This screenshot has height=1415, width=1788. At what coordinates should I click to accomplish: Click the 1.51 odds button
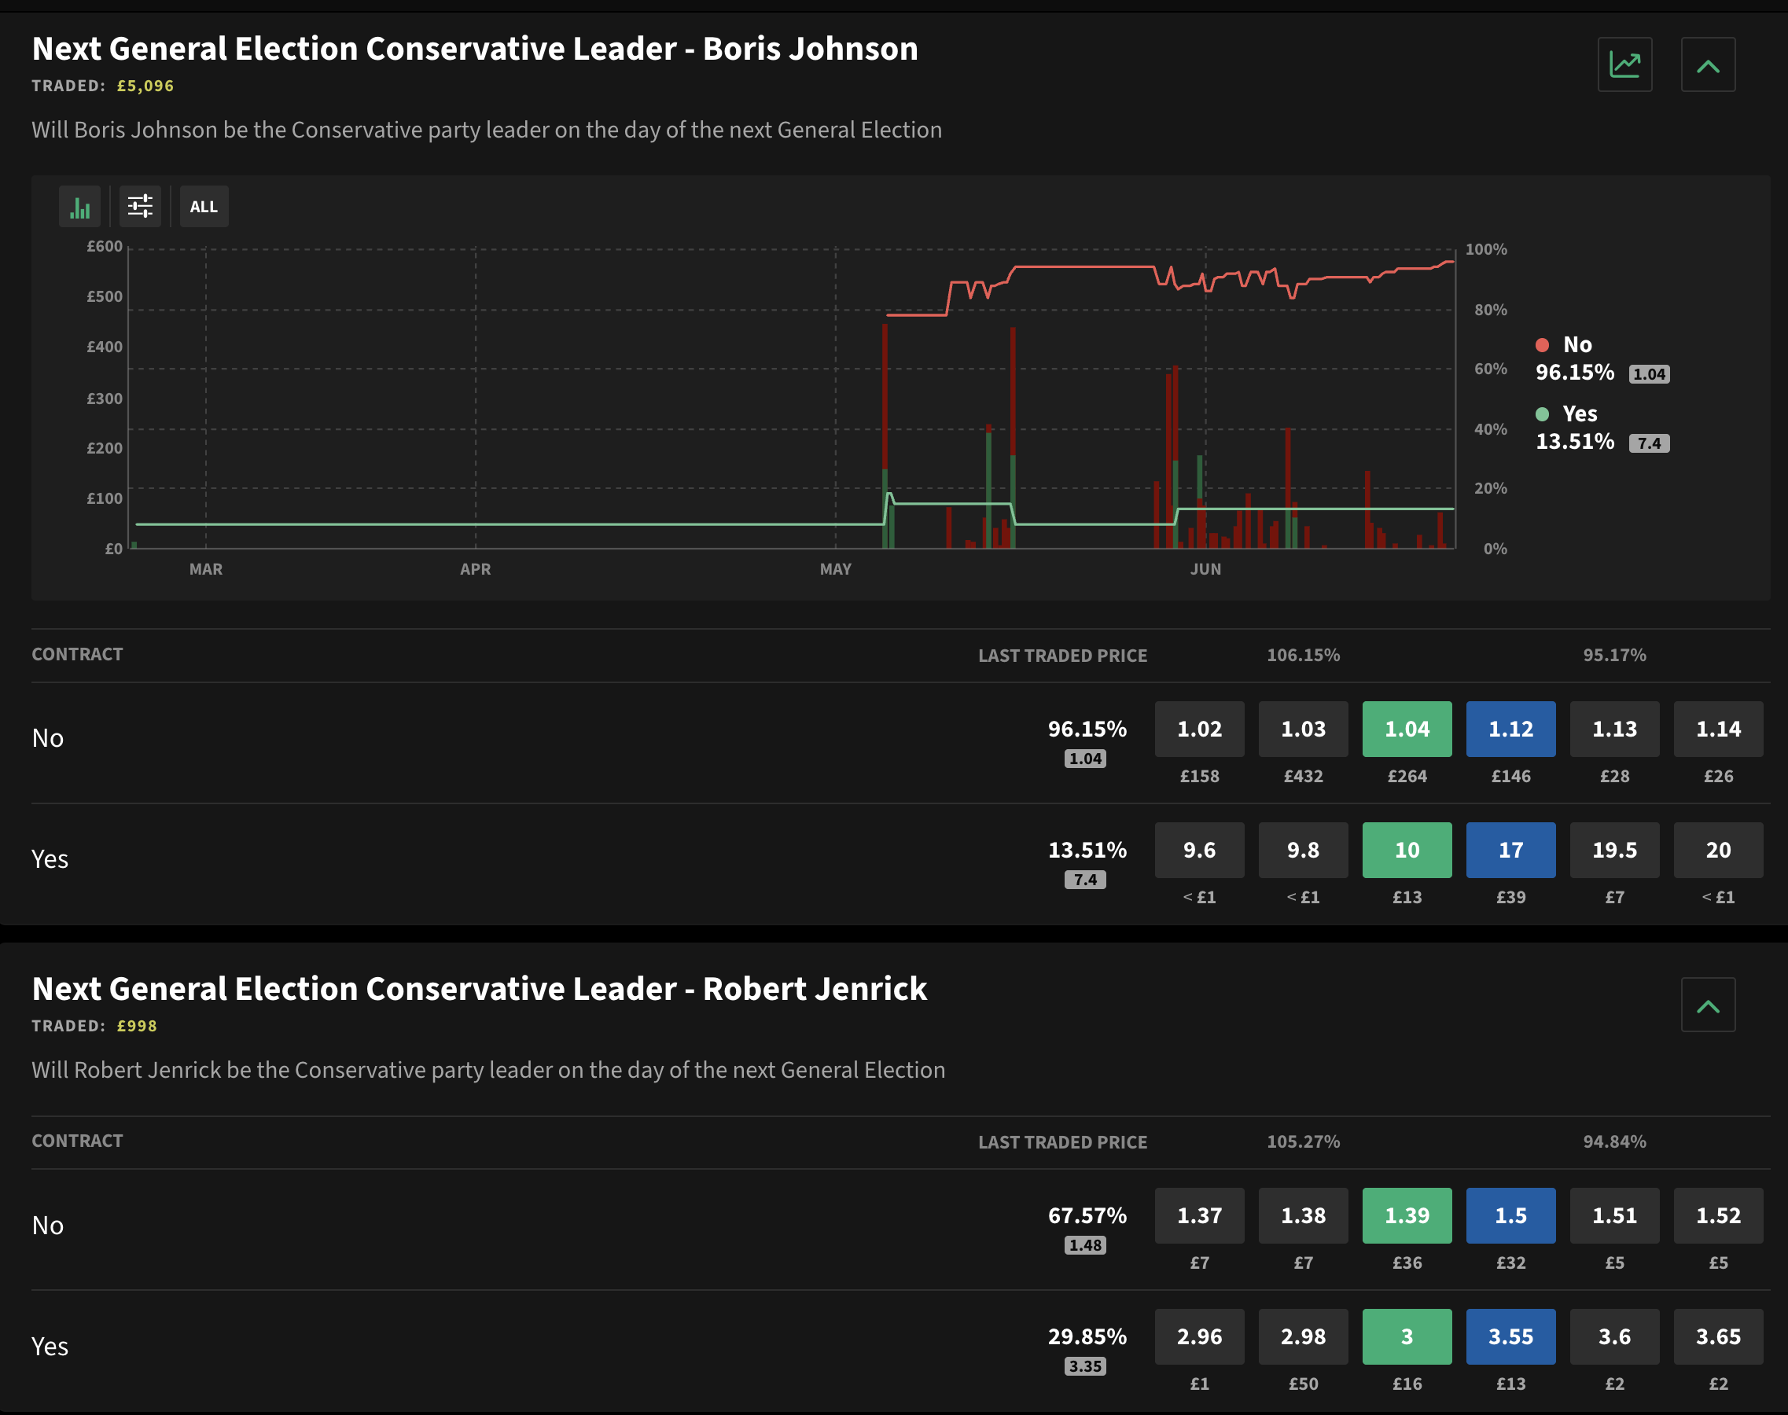(1615, 1215)
